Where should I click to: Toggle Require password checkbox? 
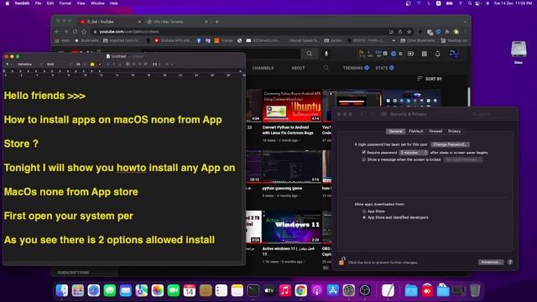coord(363,153)
